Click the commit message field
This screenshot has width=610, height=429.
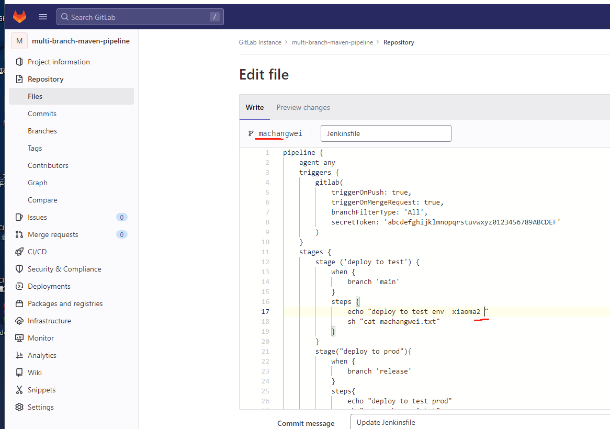coord(480,422)
